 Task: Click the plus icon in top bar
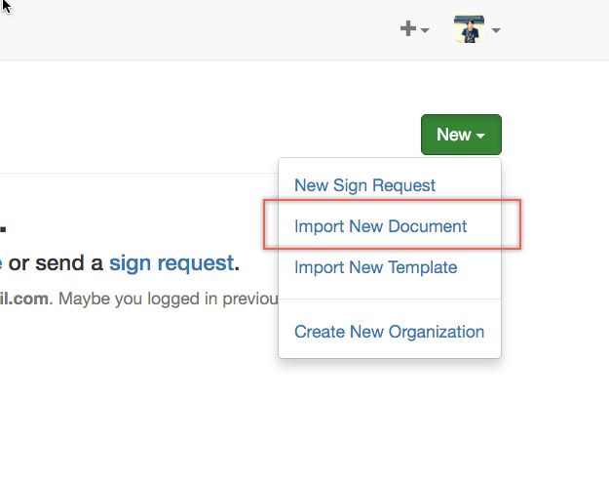[408, 29]
